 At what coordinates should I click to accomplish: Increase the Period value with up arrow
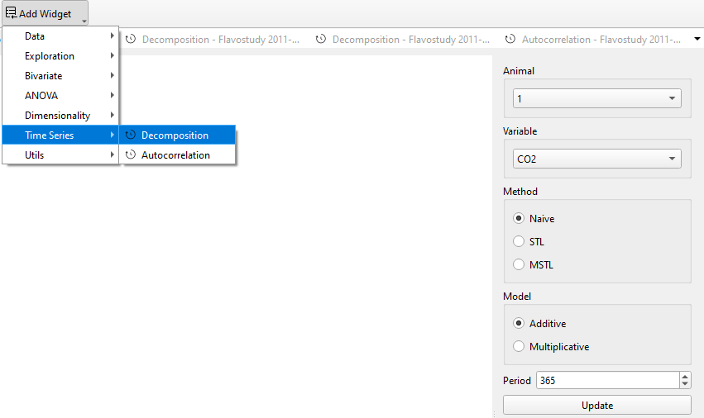(685, 377)
